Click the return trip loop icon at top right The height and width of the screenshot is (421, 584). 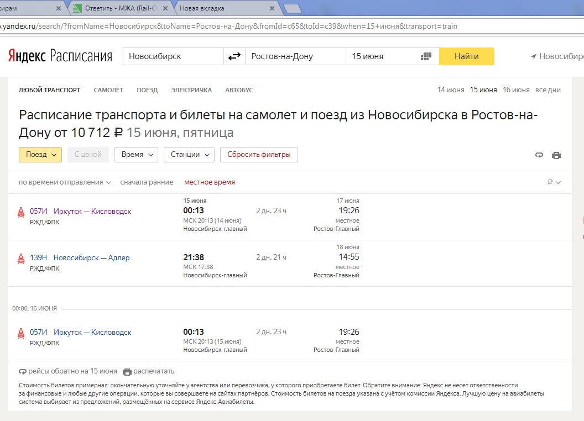tap(539, 155)
